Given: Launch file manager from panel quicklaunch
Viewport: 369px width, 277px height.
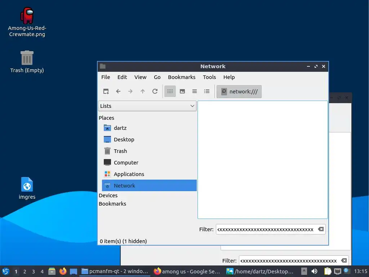Looking at the screenshot, I should (52, 271).
